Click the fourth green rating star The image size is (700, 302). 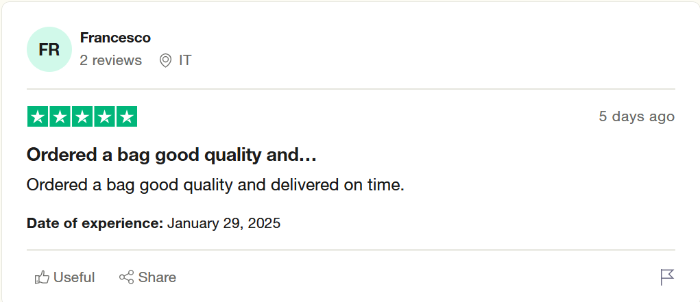click(x=104, y=117)
